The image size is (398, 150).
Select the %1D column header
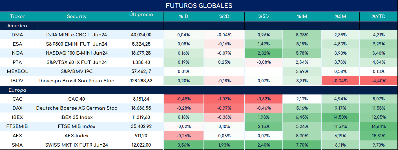point(183,16)
